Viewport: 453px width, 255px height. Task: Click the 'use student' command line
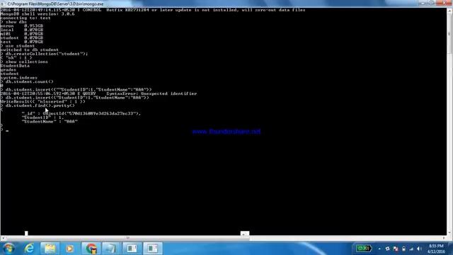pos(18,46)
